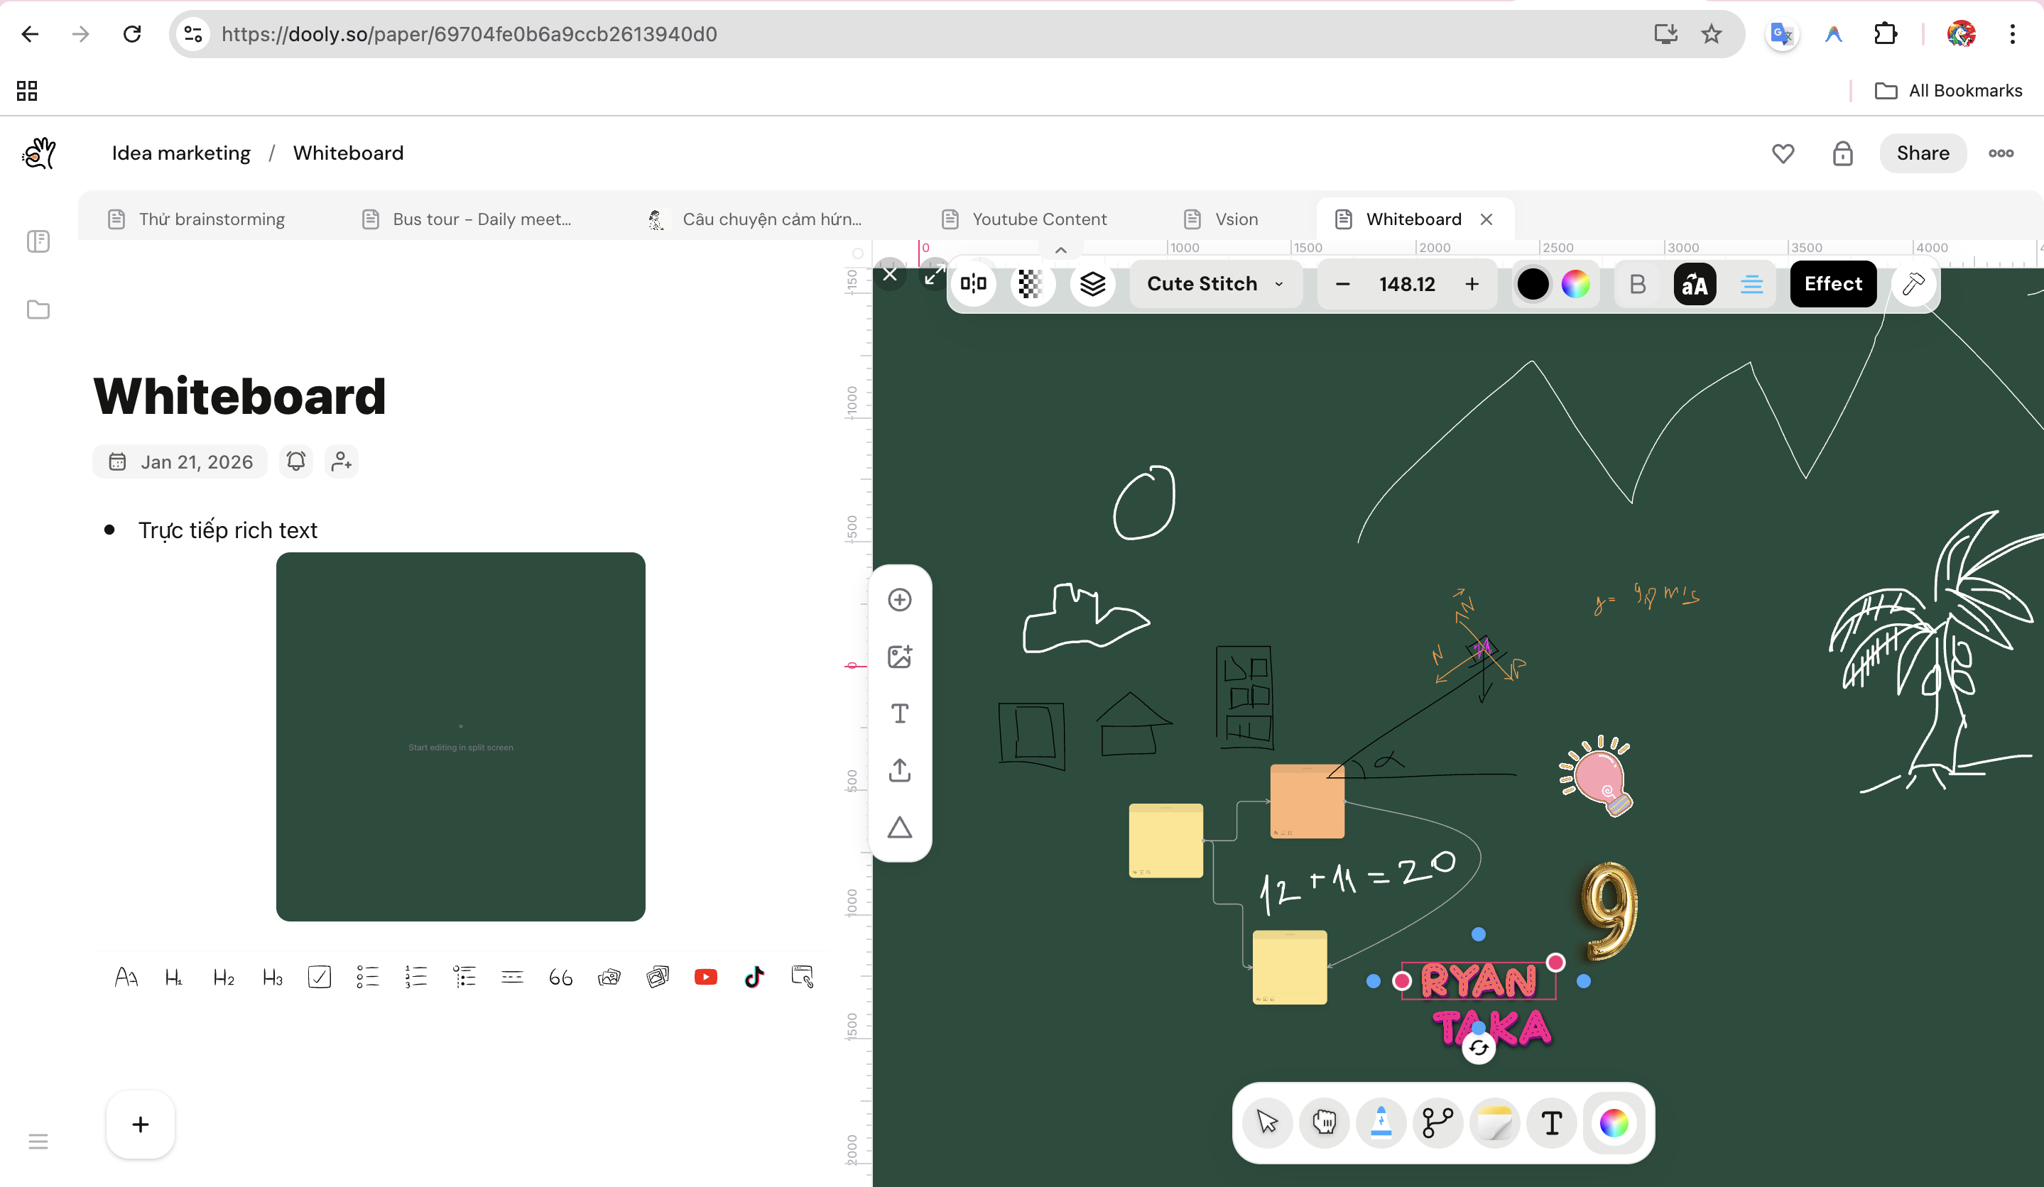Insert a TikTok embed in the document
The image size is (2044, 1187).
coord(754,976)
